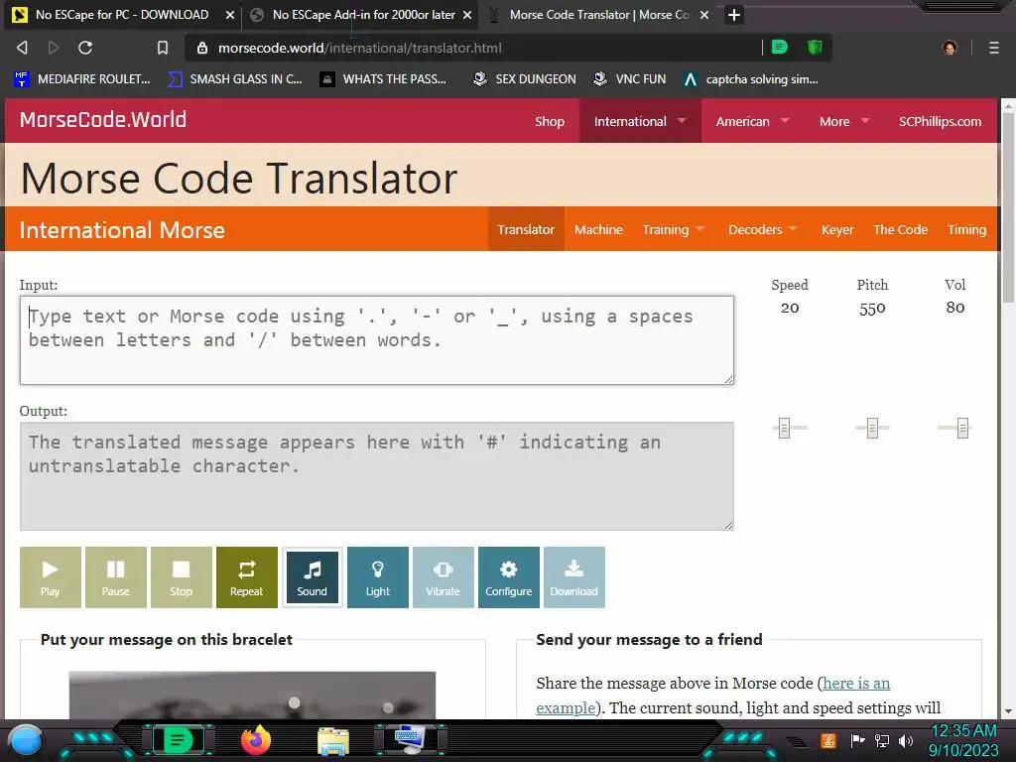This screenshot has height=762, width=1016.
Task: Toggle the Vibrate output button
Action: point(444,577)
